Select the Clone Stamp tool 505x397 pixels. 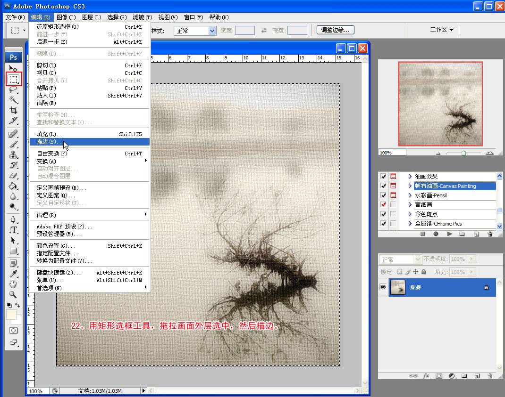13,154
